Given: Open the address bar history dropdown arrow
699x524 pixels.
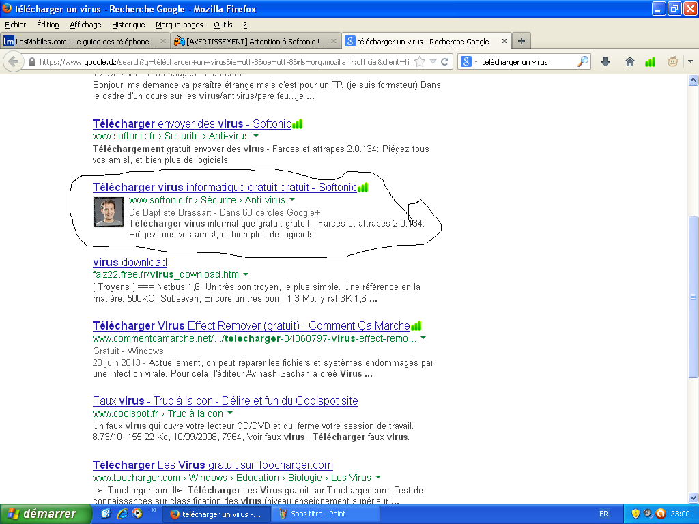Looking at the screenshot, I should click(433, 62).
